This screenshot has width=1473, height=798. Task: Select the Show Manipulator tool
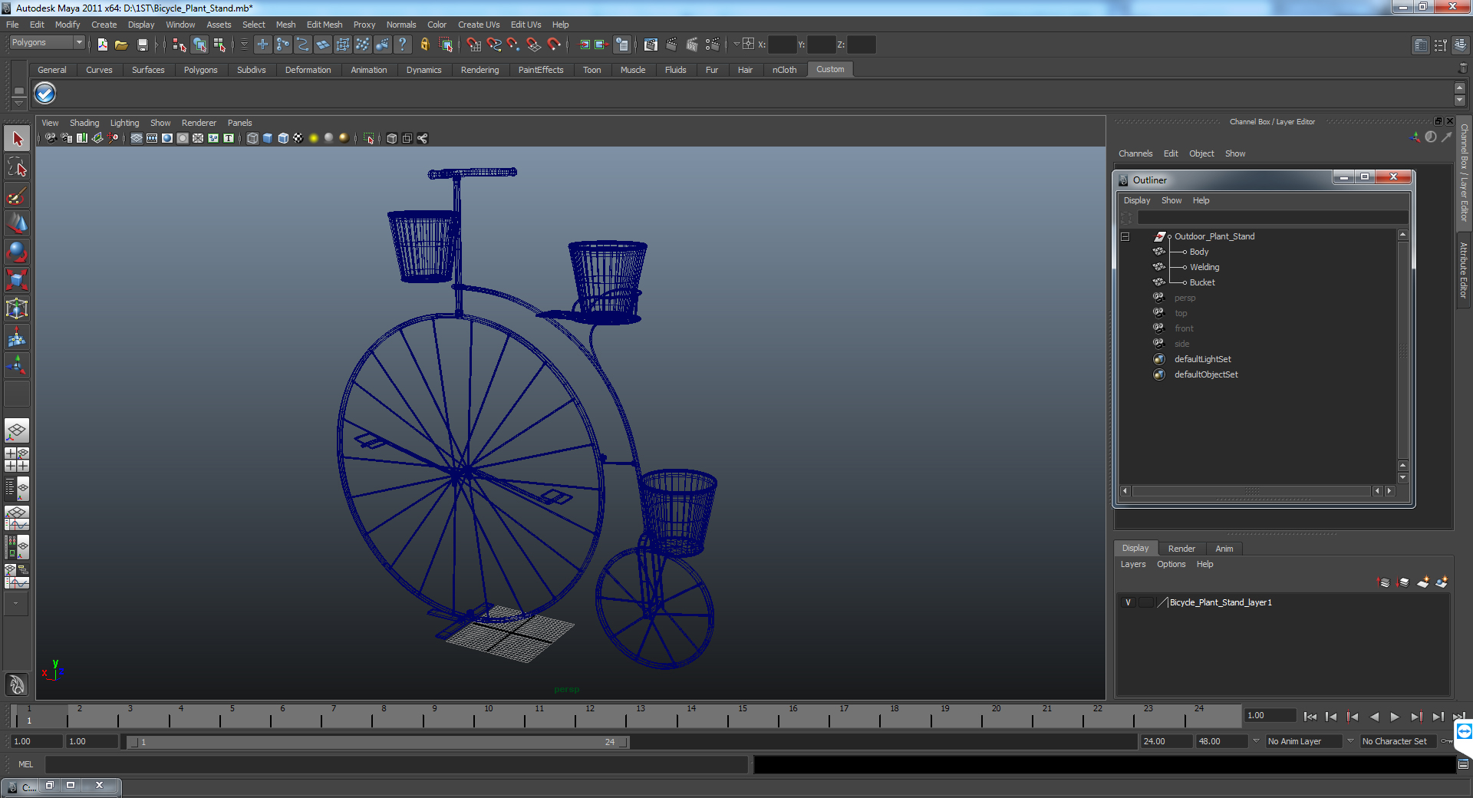click(x=17, y=366)
